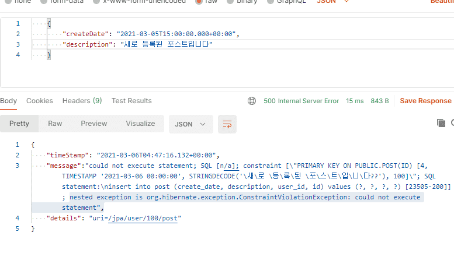Select the binary body radio button
This screenshot has width=454, height=253.
coord(230,2)
